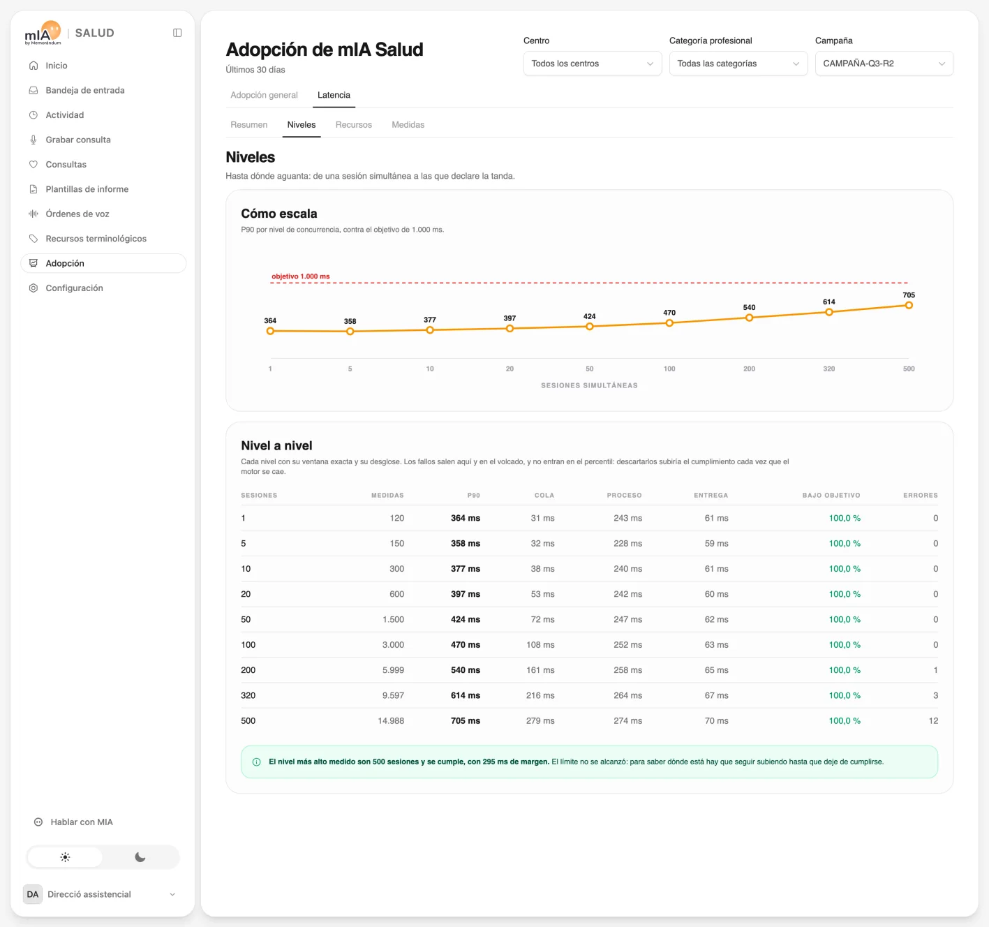Click the Actividad clock icon
Screen dimensions: 989x927
tap(33, 115)
